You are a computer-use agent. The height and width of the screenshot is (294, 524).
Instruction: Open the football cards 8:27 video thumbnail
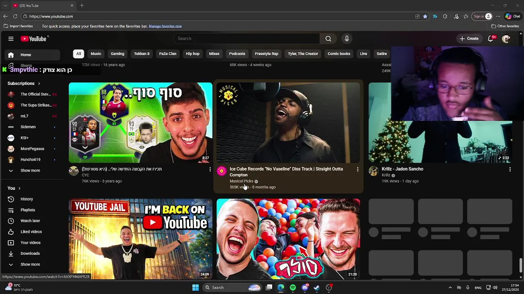click(140, 122)
